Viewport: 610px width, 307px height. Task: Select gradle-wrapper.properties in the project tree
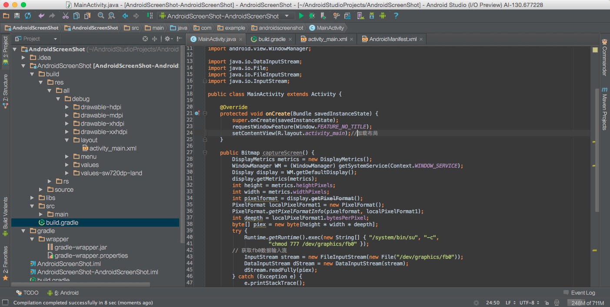pyautogui.click(x=91, y=255)
